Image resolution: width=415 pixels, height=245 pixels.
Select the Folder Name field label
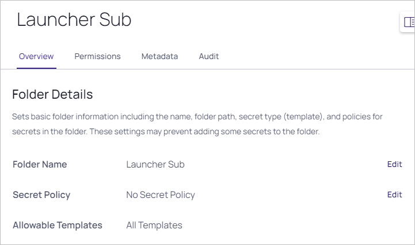pos(40,164)
